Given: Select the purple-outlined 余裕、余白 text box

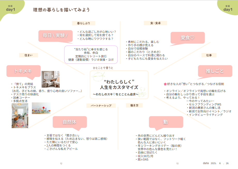Looking at the screenshot, I should 91,55.
